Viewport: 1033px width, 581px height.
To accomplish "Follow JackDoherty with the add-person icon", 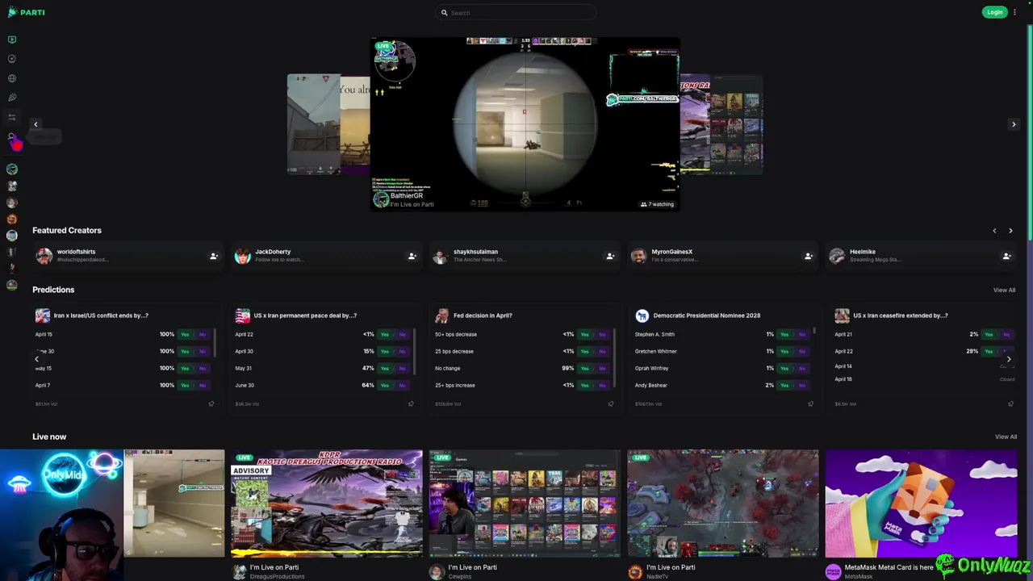I will [412, 257].
